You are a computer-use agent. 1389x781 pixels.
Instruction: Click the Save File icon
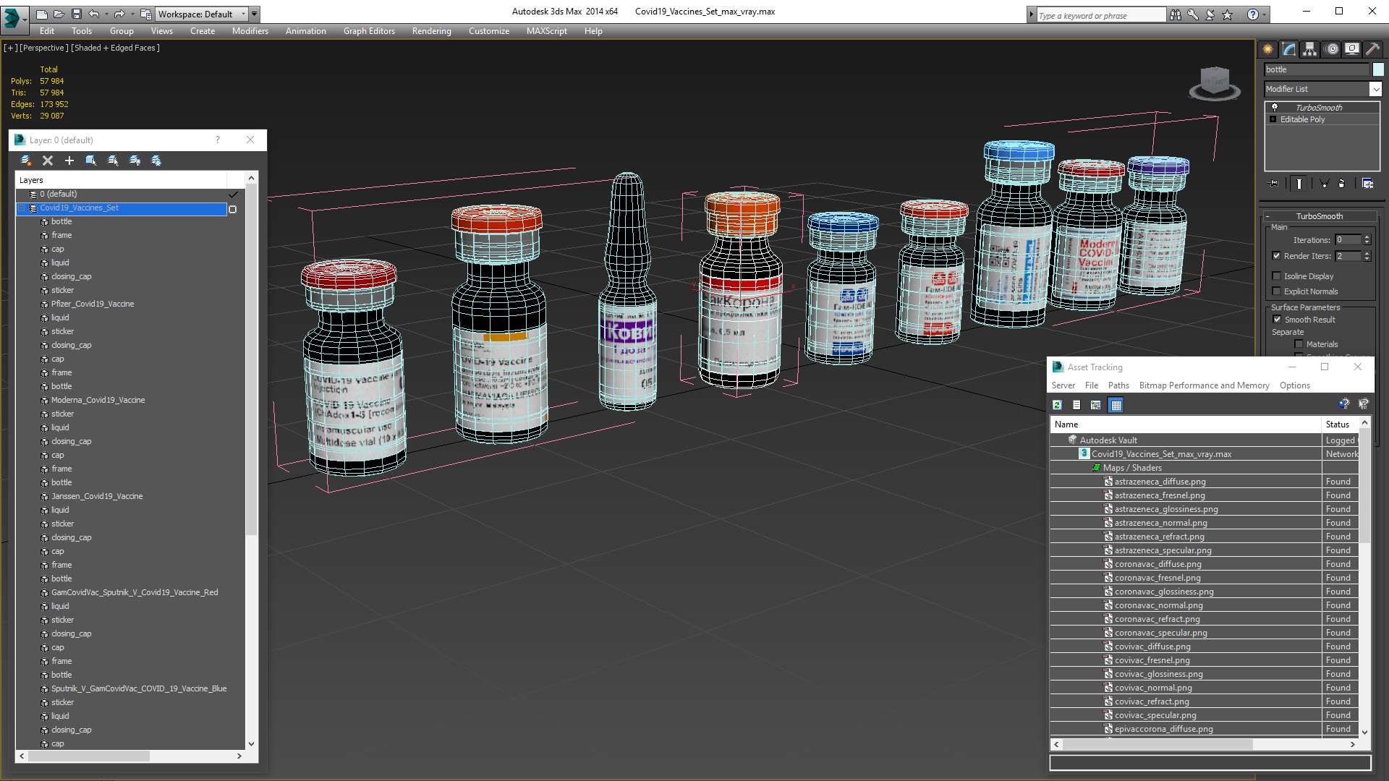76,14
